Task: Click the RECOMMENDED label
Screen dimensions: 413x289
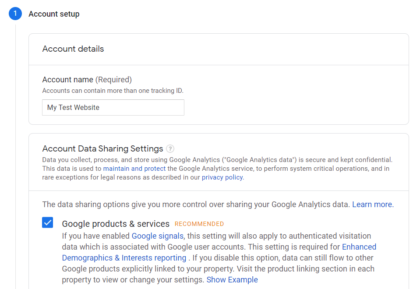Action: tap(199, 223)
